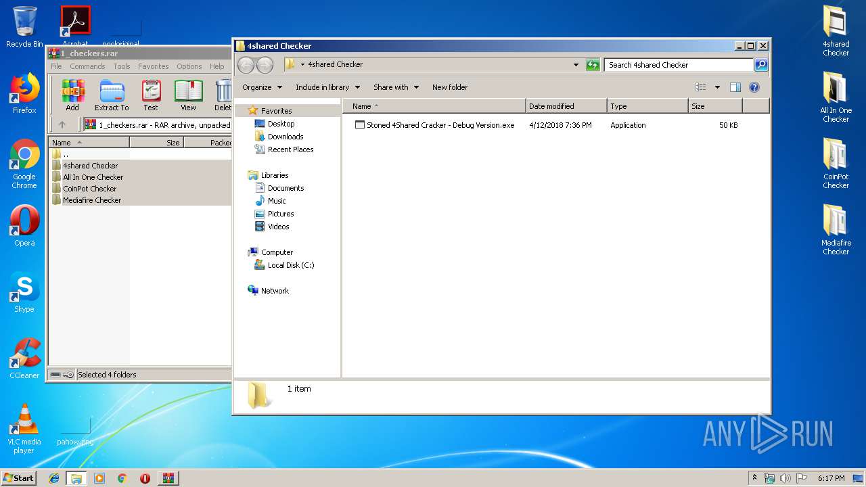
Task: Open Acrobat Reader desktop shortcut
Action: tap(75, 27)
